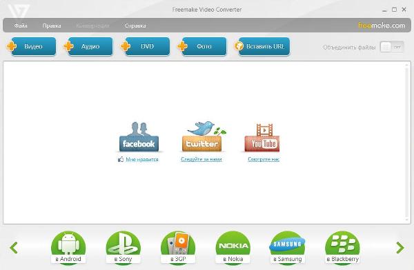Select the в Nokia format icon
This screenshot has width=414, height=270.
click(x=233, y=247)
